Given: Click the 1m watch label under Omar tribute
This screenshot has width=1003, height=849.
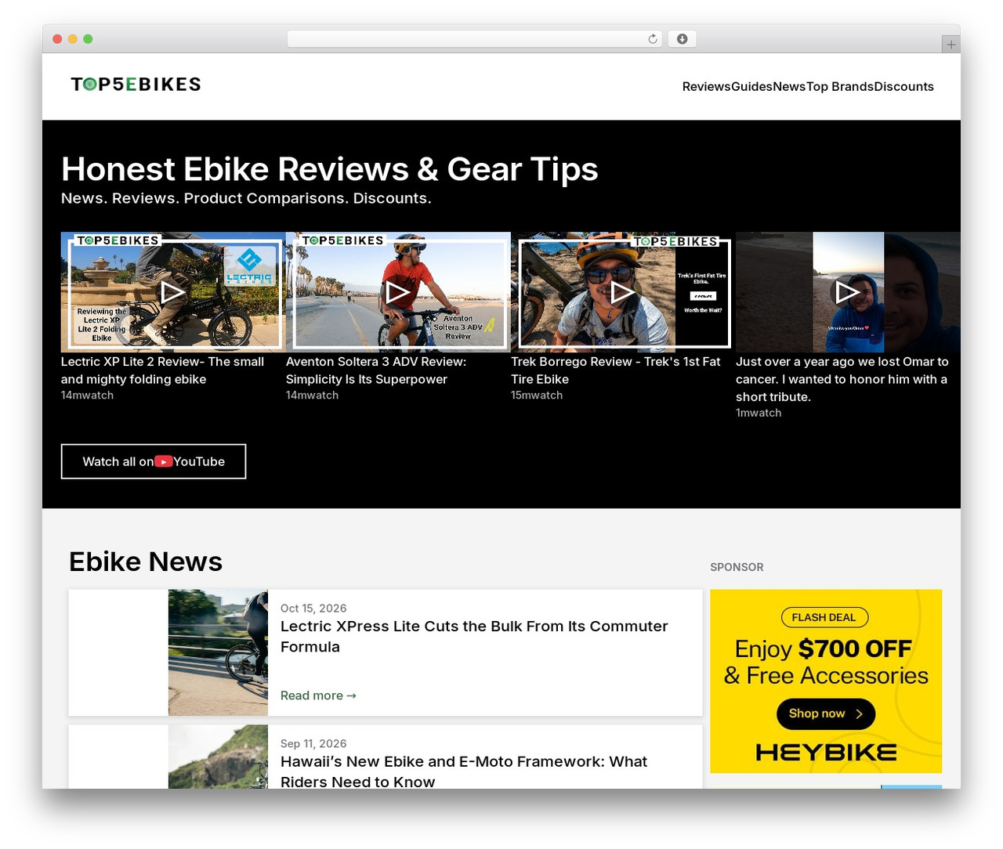Looking at the screenshot, I should [759, 413].
